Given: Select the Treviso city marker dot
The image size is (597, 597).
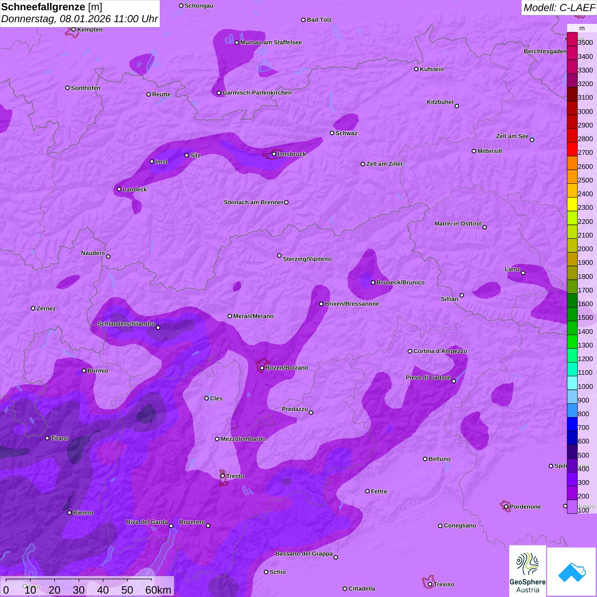Looking at the screenshot, I should [430, 584].
